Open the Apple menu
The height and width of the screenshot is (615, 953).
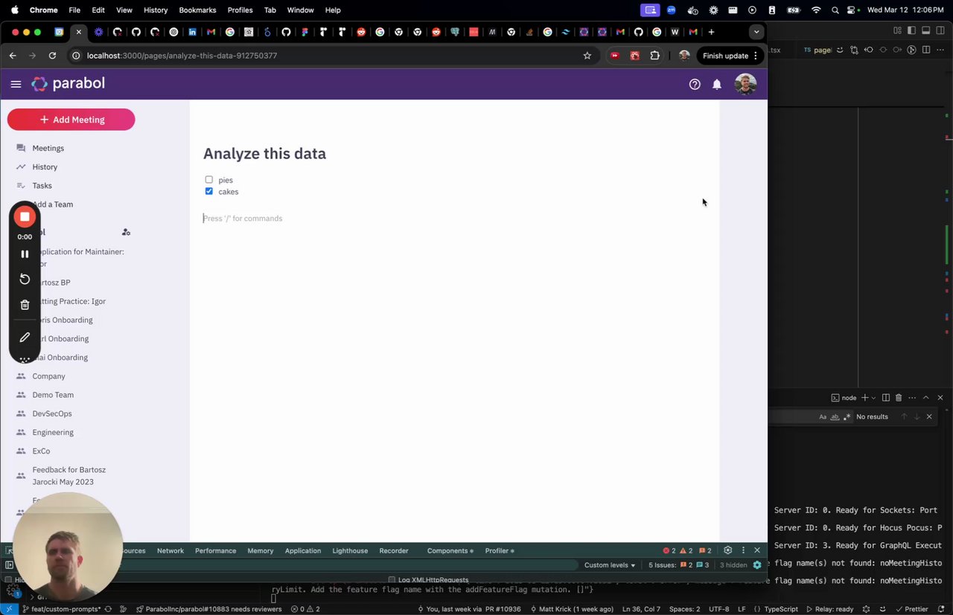tap(14, 10)
